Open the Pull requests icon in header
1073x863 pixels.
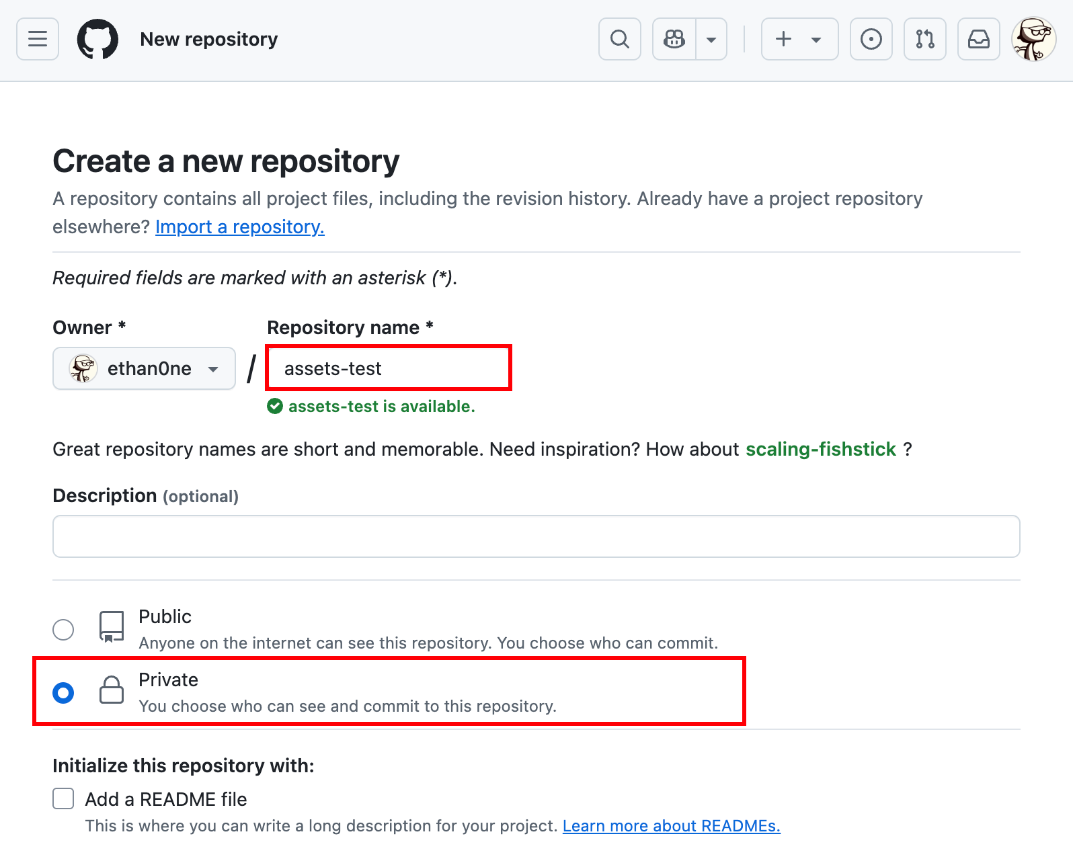click(925, 39)
